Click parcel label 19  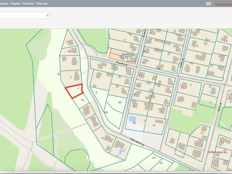(x=174, y=60)
